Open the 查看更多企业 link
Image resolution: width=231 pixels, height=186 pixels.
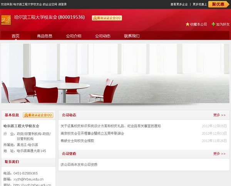pyautogui.click(x=179, y=4)
